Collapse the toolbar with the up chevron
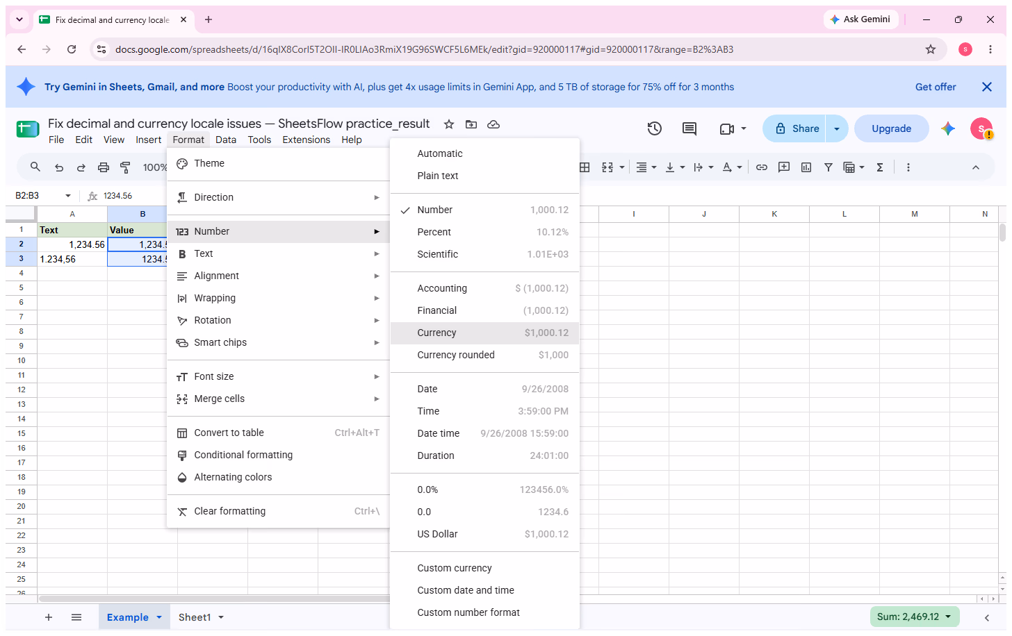 coord(976,167)
